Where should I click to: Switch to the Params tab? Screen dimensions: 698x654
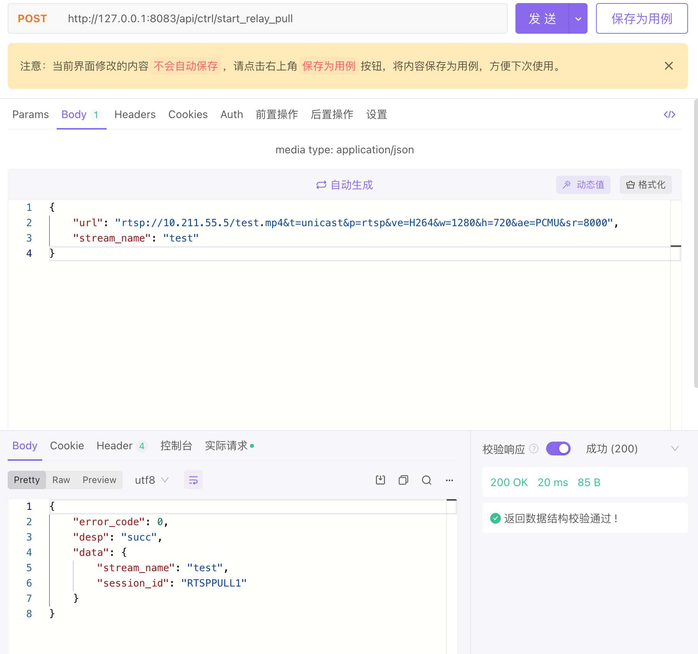point(31,114)
